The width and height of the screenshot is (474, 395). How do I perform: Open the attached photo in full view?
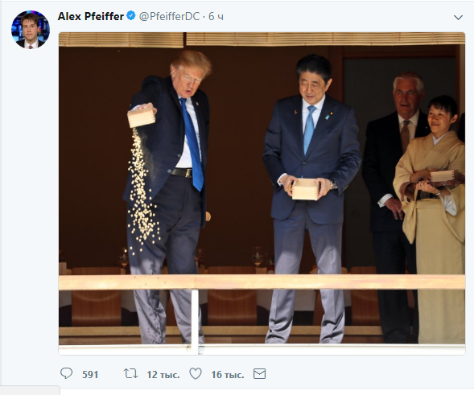262,193
